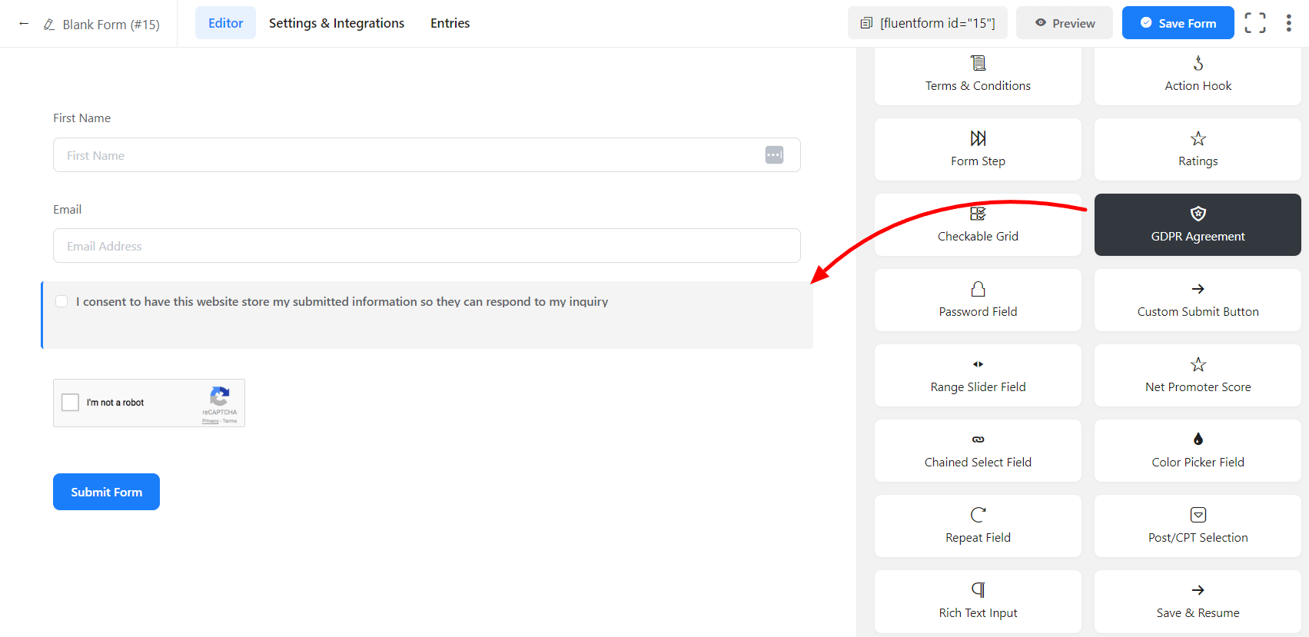Click the Email Address input field
This screenshot has width=1309, height=637.
(427, 246)
